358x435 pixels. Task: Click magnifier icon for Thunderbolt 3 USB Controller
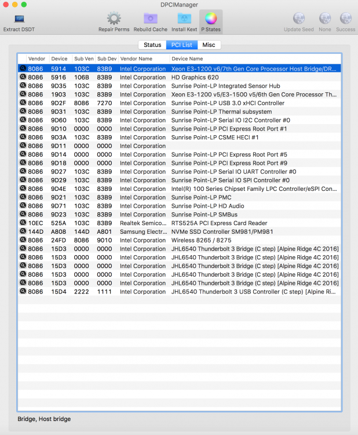coord(23,292)
